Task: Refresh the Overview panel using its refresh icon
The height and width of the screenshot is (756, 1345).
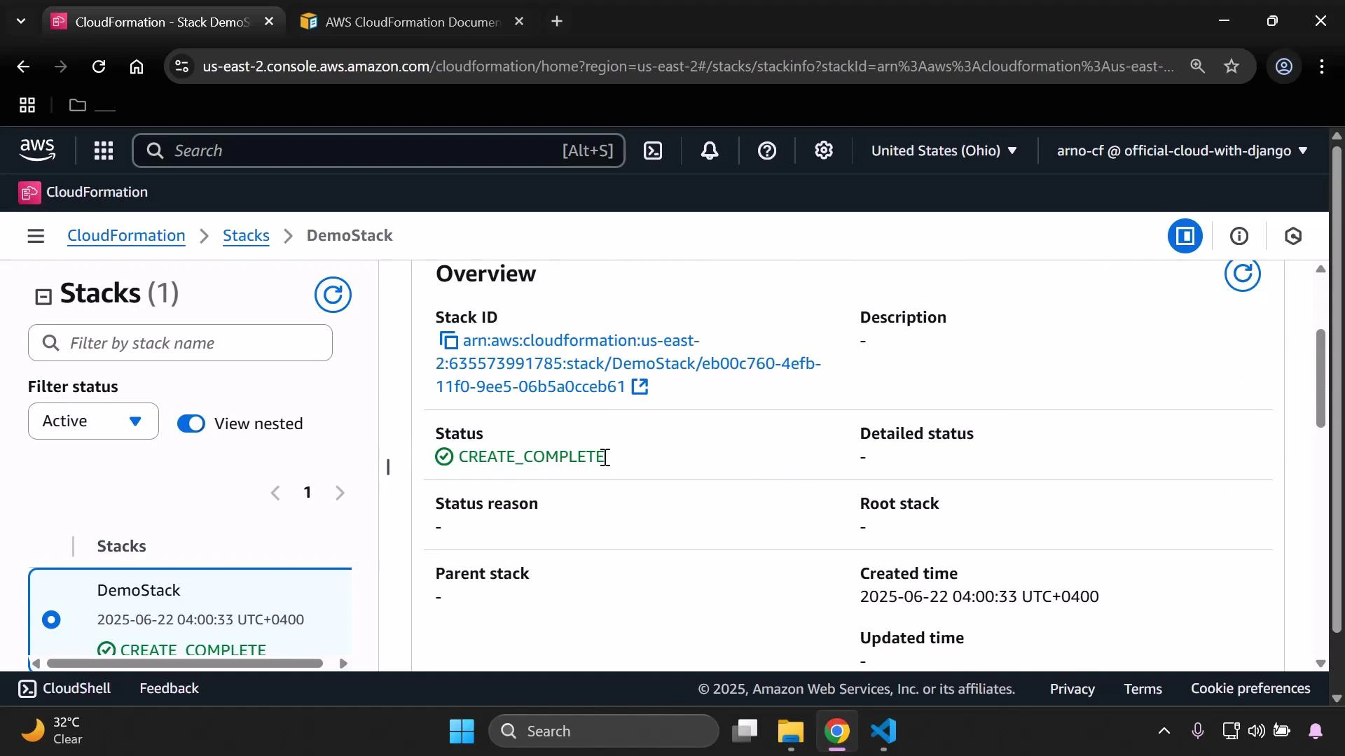Action: (1243, 274)
